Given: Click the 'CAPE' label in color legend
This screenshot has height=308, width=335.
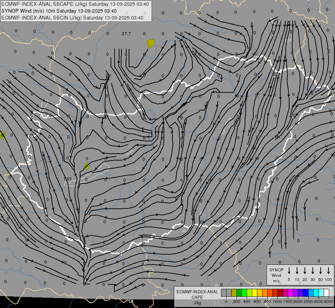Looking at the screenshot, I should pyautogui.click(x=197, y=297).
